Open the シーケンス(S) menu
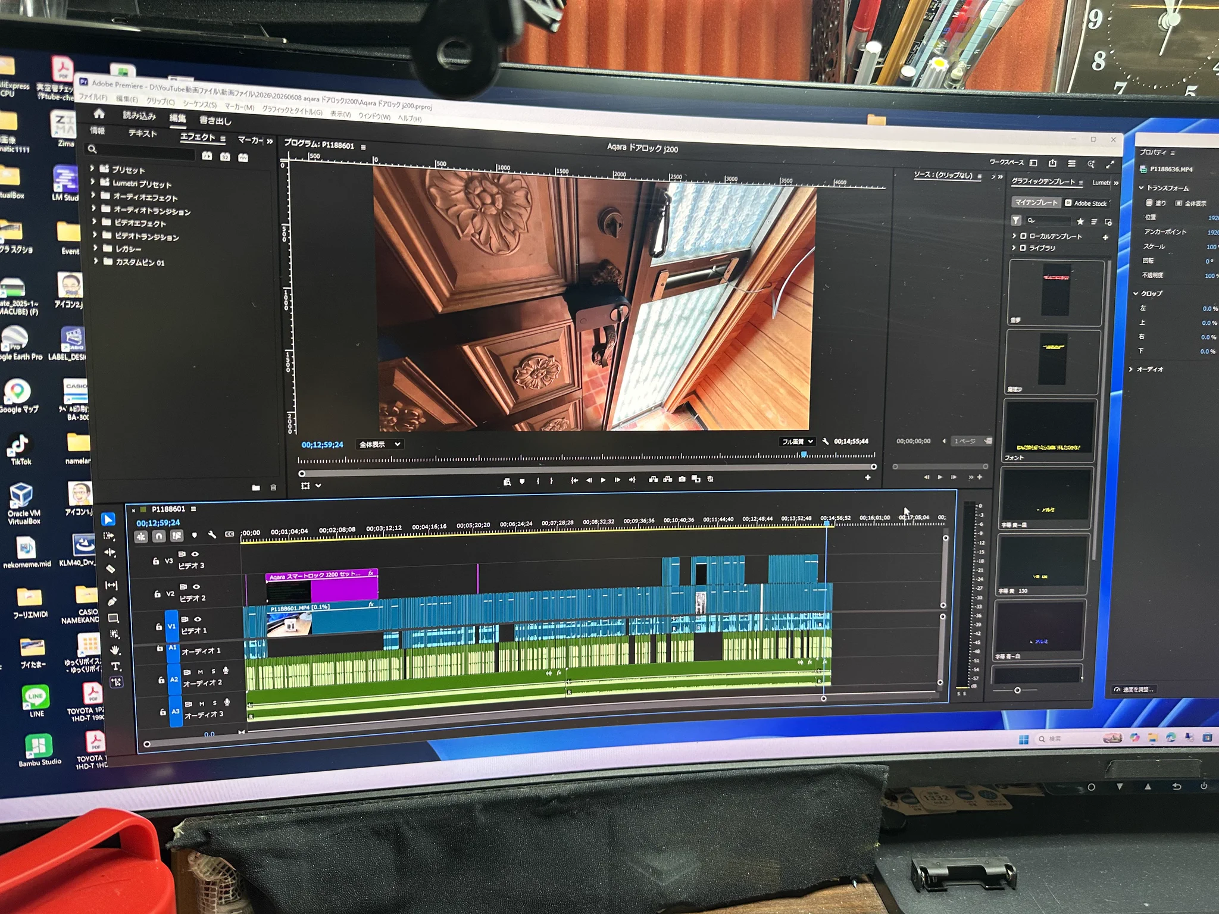The width and height of the screenshot is (1219, 914). 199,104
